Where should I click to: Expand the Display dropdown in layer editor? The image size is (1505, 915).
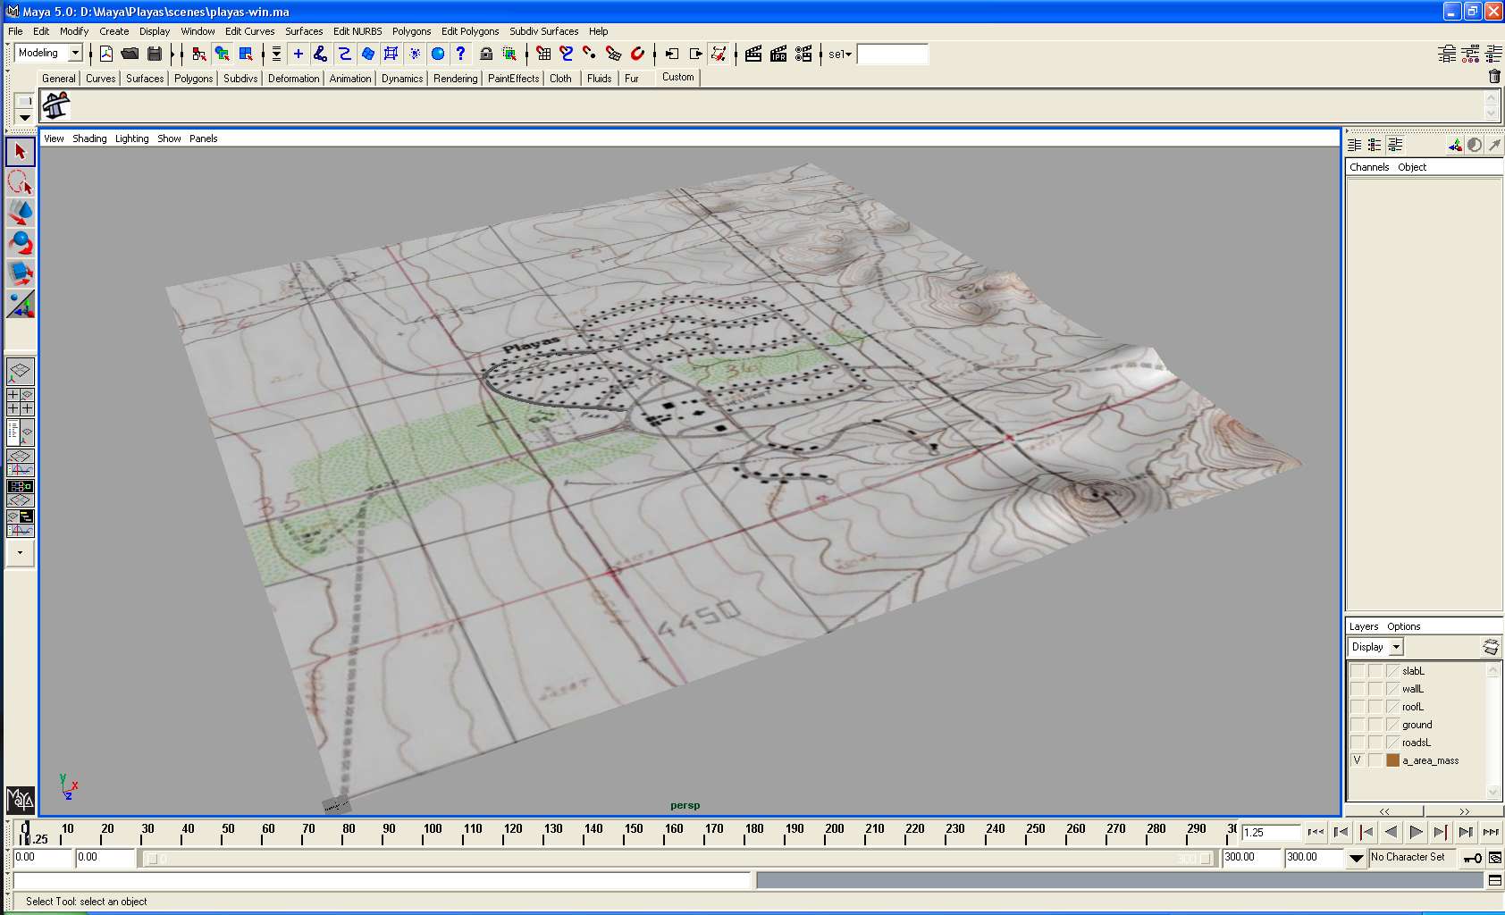pyautogui.click(x=1396, y=647)
